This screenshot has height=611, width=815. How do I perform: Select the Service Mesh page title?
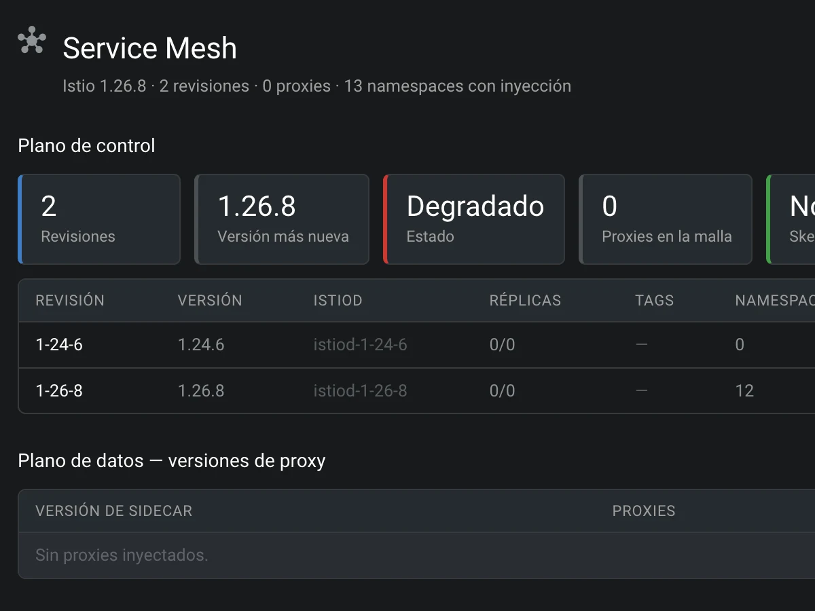[x=149, y=48]
